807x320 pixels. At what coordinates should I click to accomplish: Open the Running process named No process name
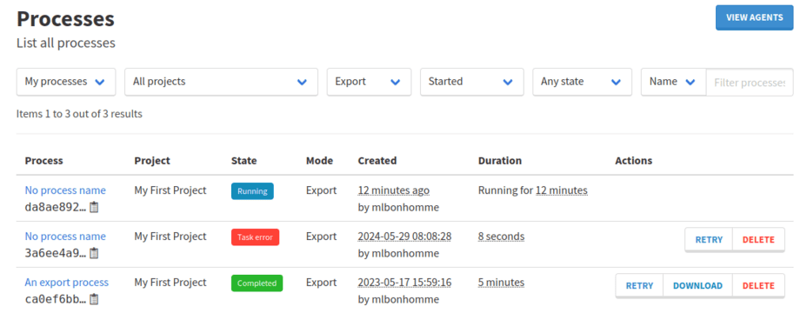pyautogui.click(x=65, y=190)
